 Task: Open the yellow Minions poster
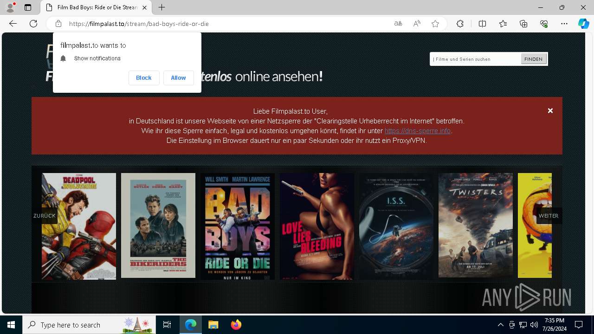[x=535, y=225]
